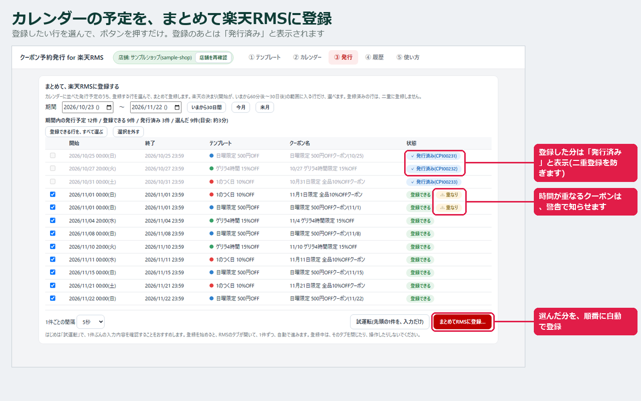Viewport: 641px width, 401px height.
Task: Choose the 来月 period button
Action: click(x=264, y=107)
